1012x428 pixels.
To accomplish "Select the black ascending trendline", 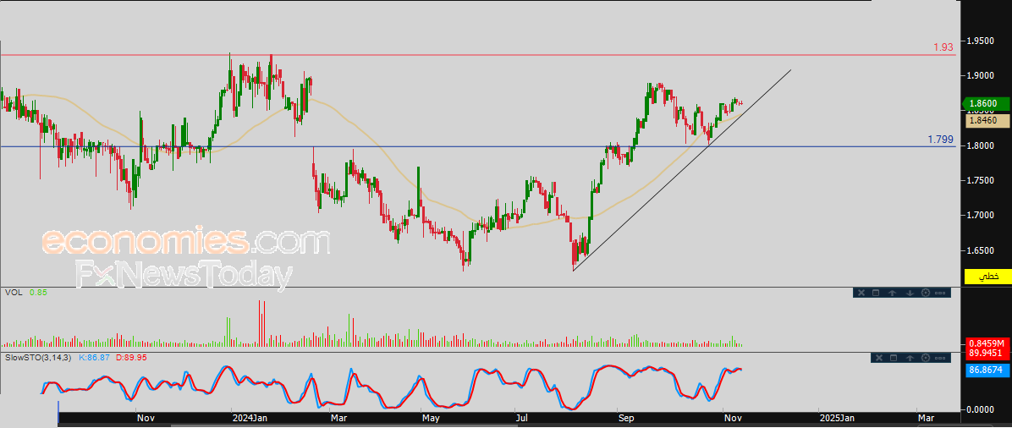I will coord(681,170).
